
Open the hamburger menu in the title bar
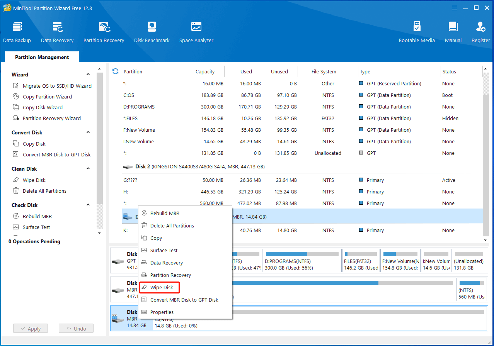455,8
